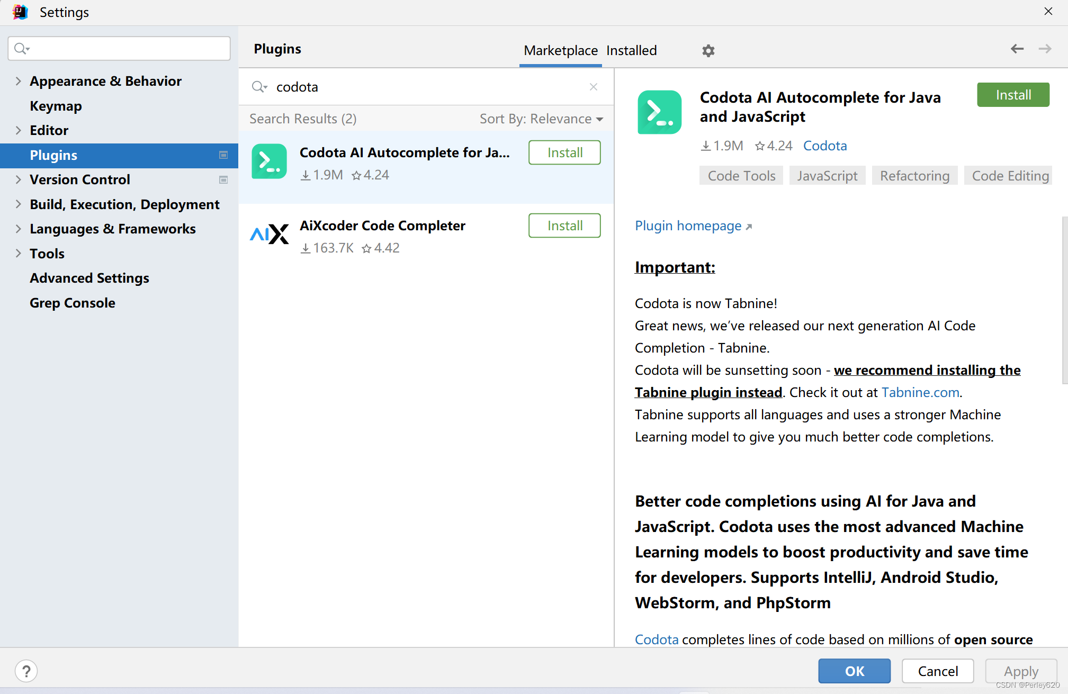Install Codota from the results list
1068x694 pixels.
pos(564,152)
